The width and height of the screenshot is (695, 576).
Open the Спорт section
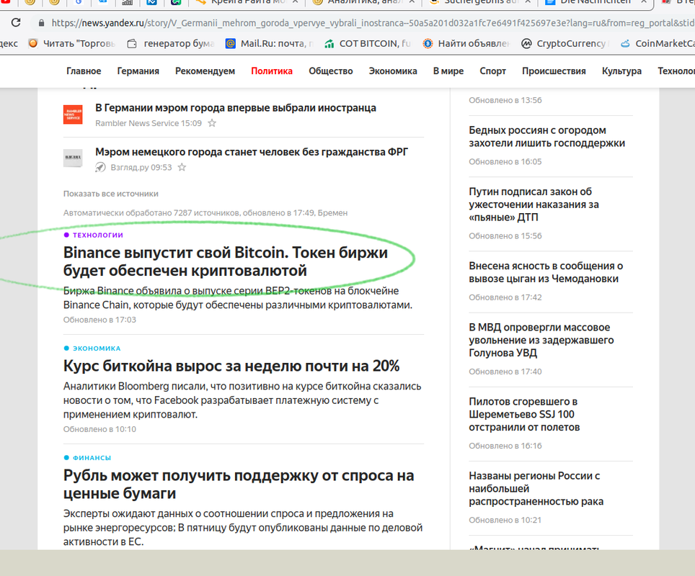click(x=492, y=71)
